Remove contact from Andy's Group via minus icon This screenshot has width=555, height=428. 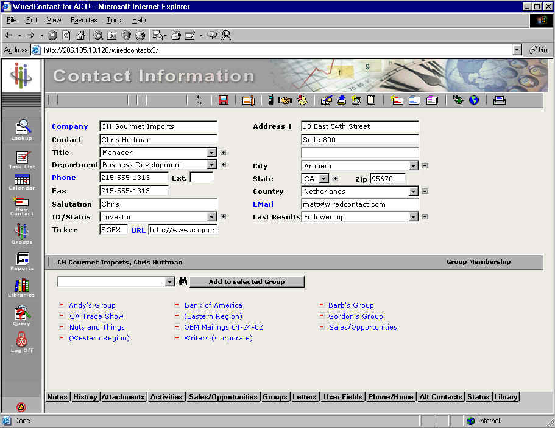tap(62, 305)
